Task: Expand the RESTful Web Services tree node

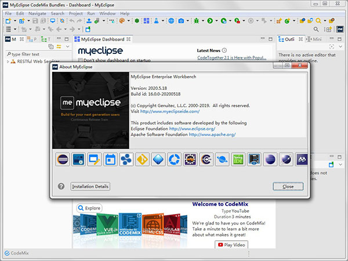Action: (8, 61)
